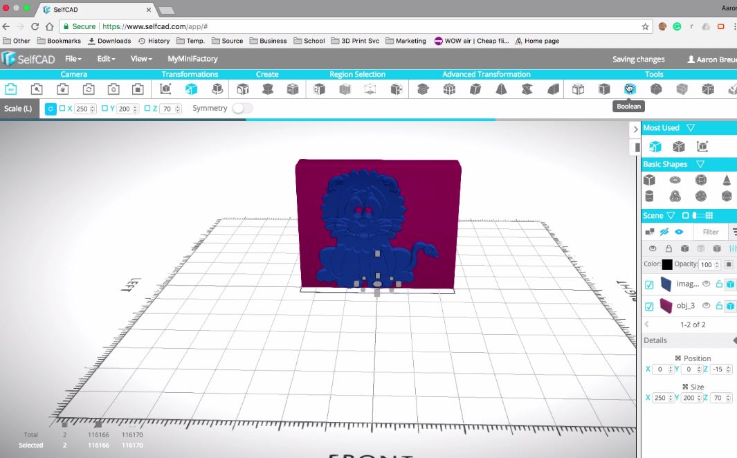Open the Edit menu dropdown
This screenshot has height=458, width=737.
click(106, 59)
